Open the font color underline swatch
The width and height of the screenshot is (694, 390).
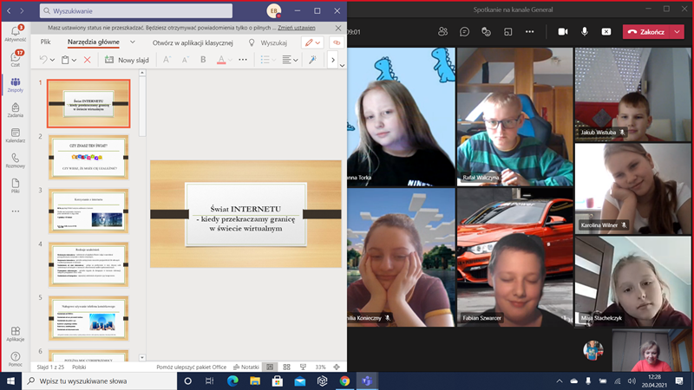click(x=221, y=60)
